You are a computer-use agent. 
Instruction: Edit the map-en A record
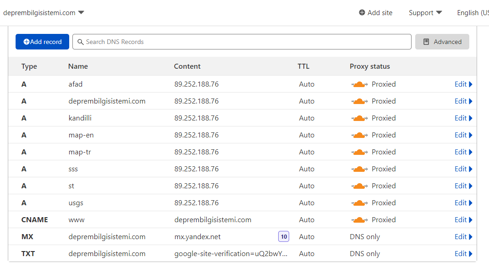pos(463,135)
